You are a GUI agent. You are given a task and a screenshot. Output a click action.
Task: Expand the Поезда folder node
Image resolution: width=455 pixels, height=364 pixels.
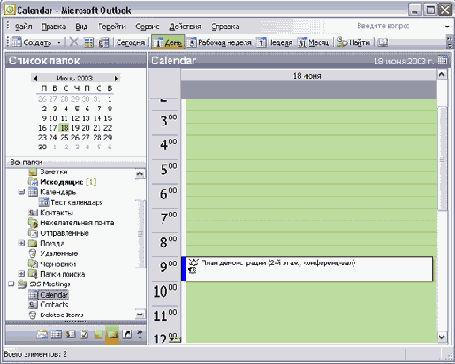(21, 244)
